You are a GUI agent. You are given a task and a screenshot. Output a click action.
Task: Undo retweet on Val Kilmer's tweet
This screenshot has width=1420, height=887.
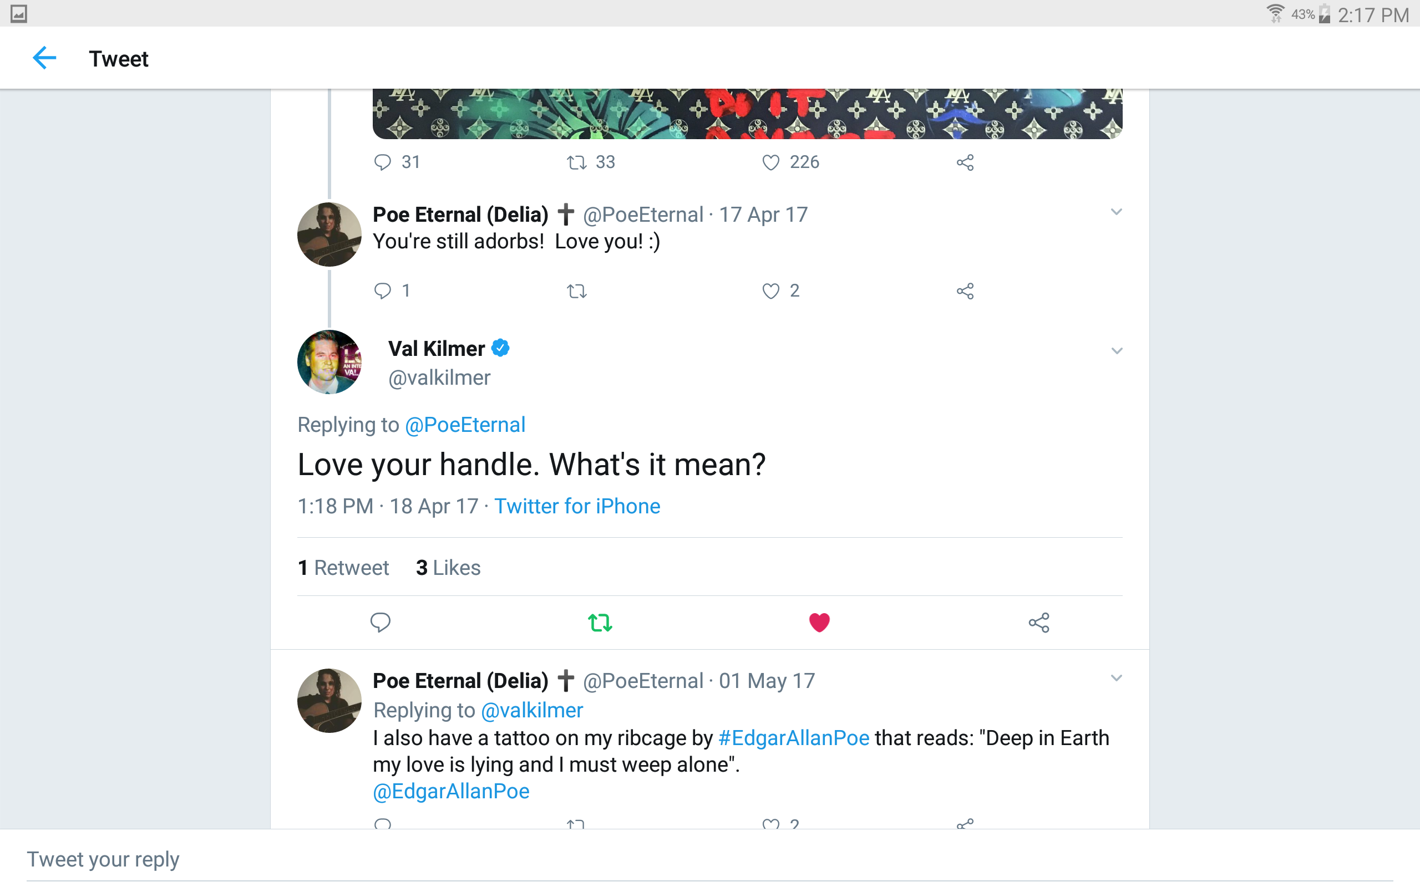click(600, 623)
